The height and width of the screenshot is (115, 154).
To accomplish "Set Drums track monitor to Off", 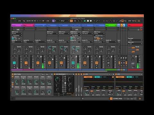I will 19,39.
